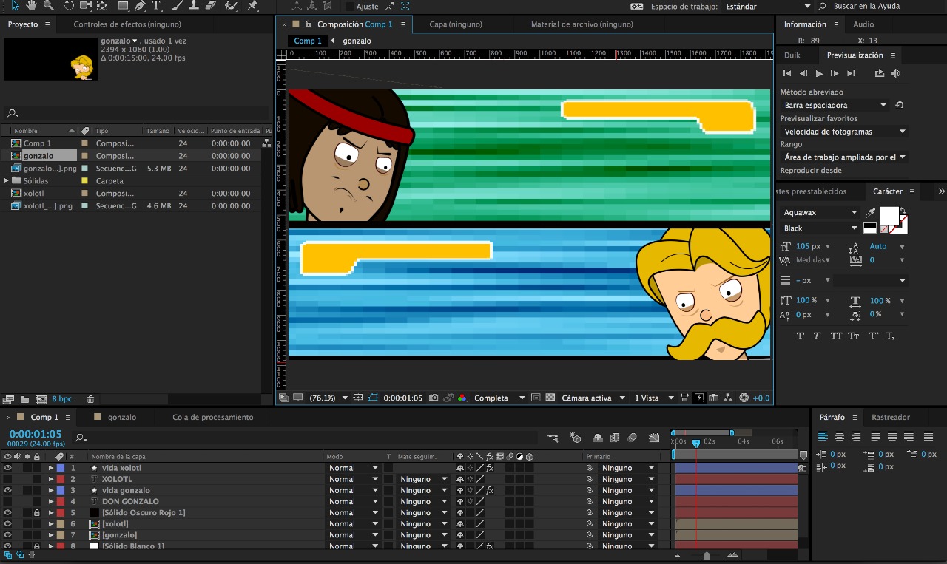Choose the Type text tool

pyautogui.click(x=156, y=6)
